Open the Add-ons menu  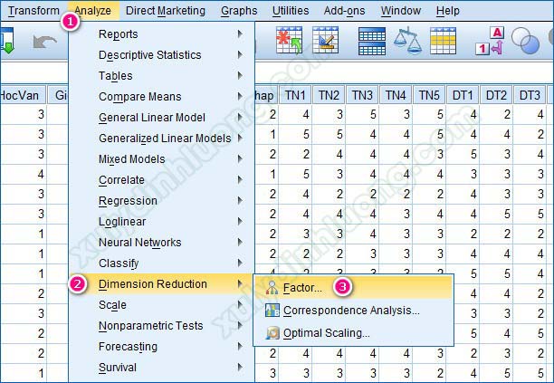click(x=344, y=11)
